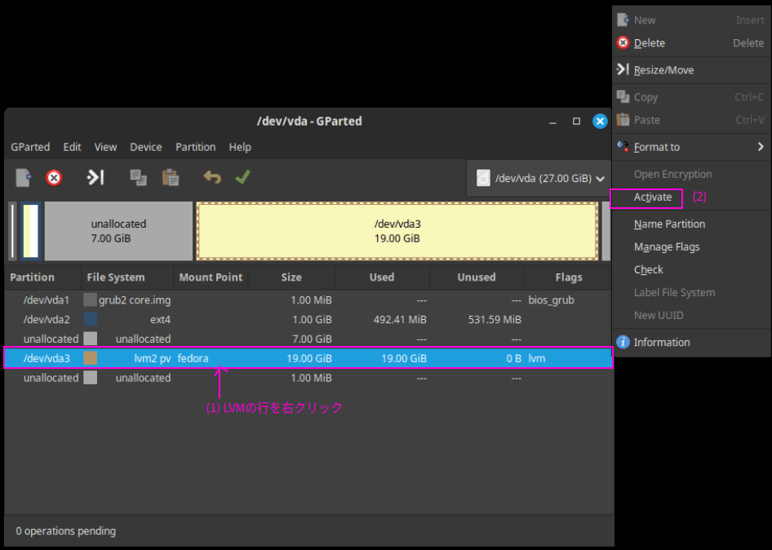Click the bios_grub flag cell

pyautogui.click(x=551, y=299)
